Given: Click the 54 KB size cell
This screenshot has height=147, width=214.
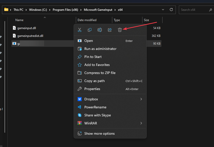Looking at the screenshot, I should pyautogui.click(x=157, y=28).
